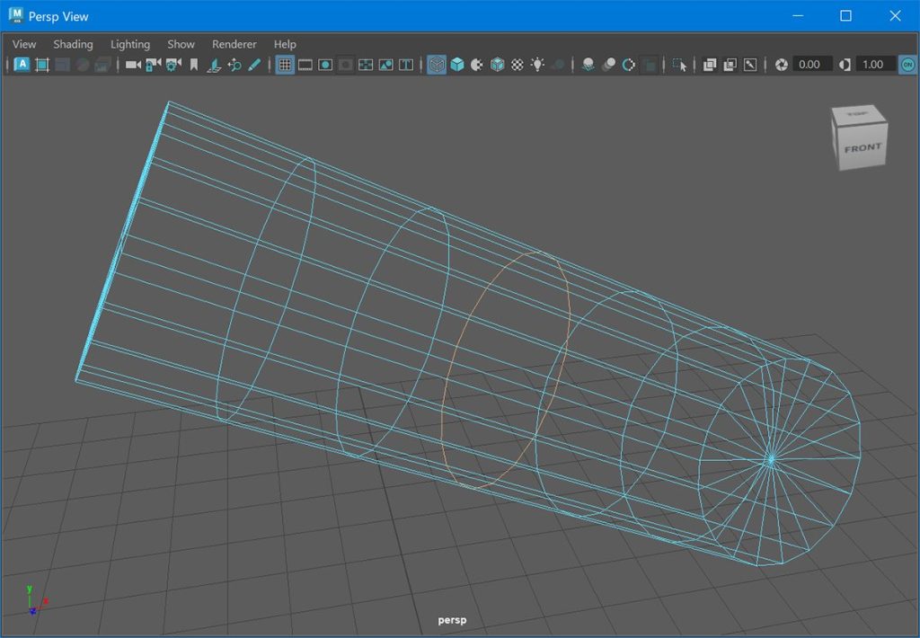Viewport: 920px width, 638px height.
Task: Toggle Screen Space Ambient Occlusion icon
Action: tap(588, 65)
